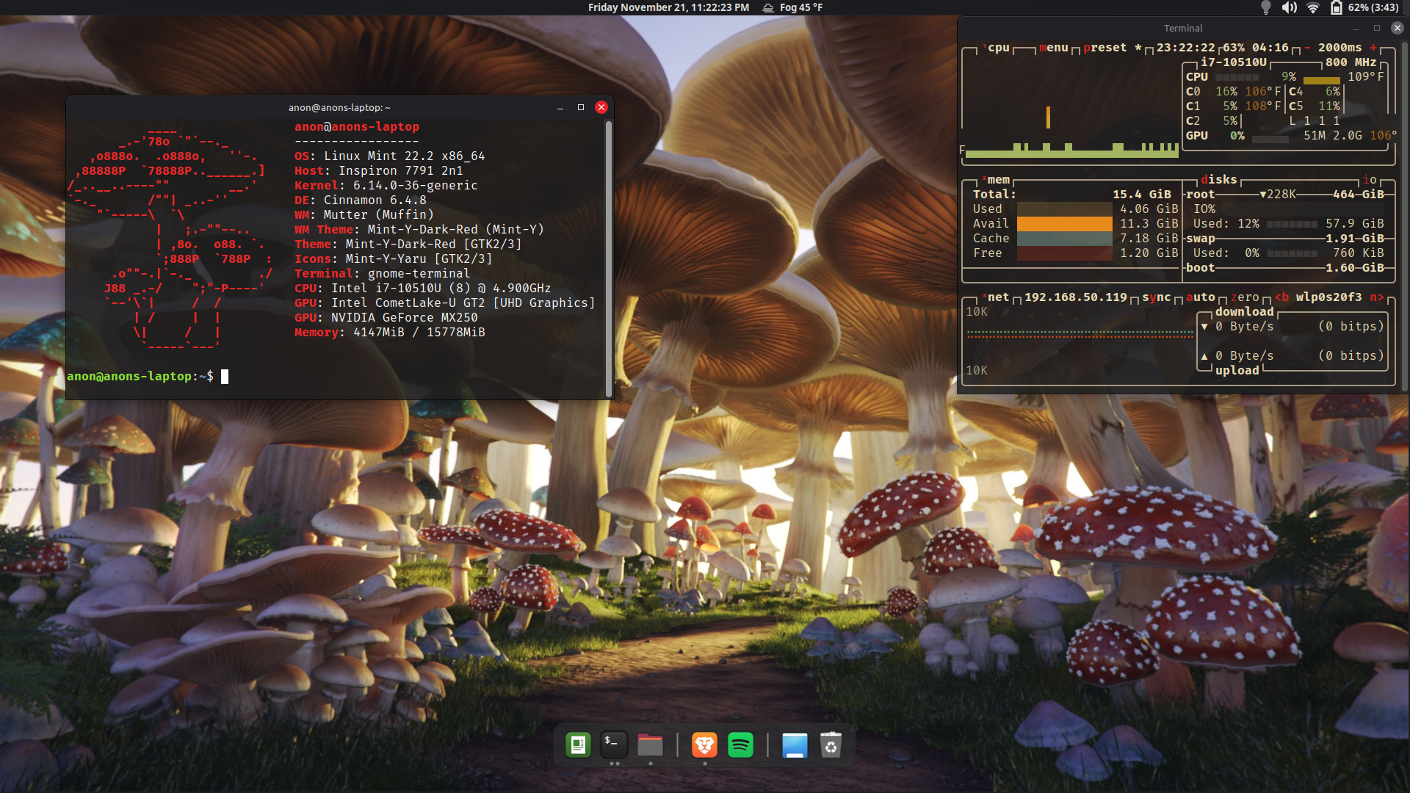Viewport: 1410px width, 793px height.
Task: Open the btop preset selector
Action: (1104, 48)
